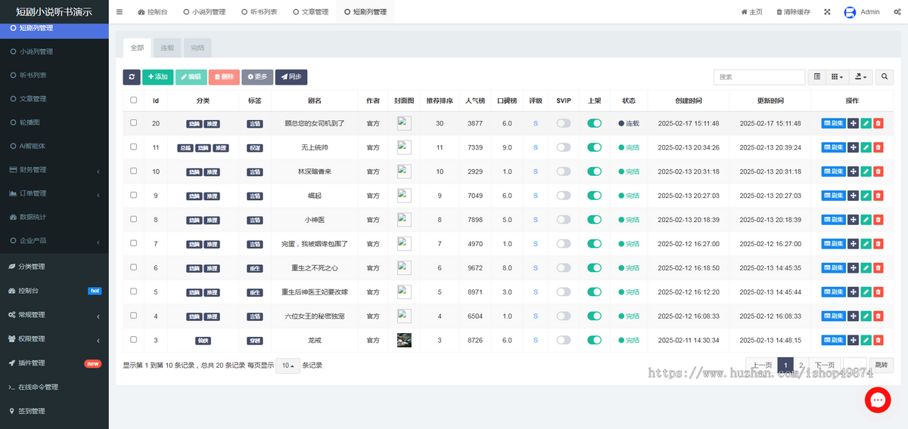Switch to the 连载 filter tab
The width and height of the screenshot is (908, 429).
coord(167,48)
